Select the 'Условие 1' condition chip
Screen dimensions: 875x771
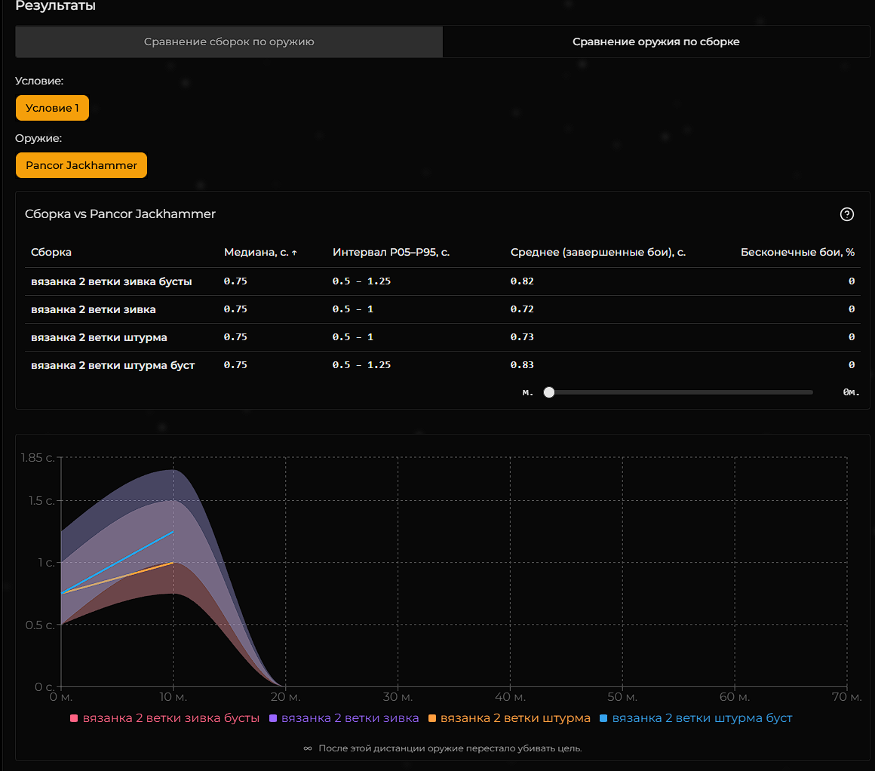(x=52, y=108)
